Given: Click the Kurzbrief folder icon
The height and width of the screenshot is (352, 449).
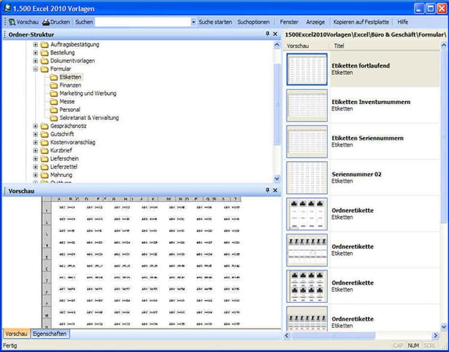Looking at the screenshot, I should pos(44,150).
